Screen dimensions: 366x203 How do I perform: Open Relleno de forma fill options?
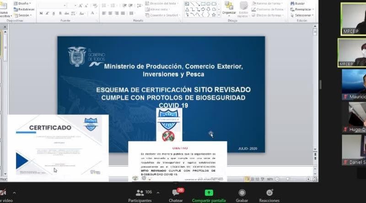point(267,4)
